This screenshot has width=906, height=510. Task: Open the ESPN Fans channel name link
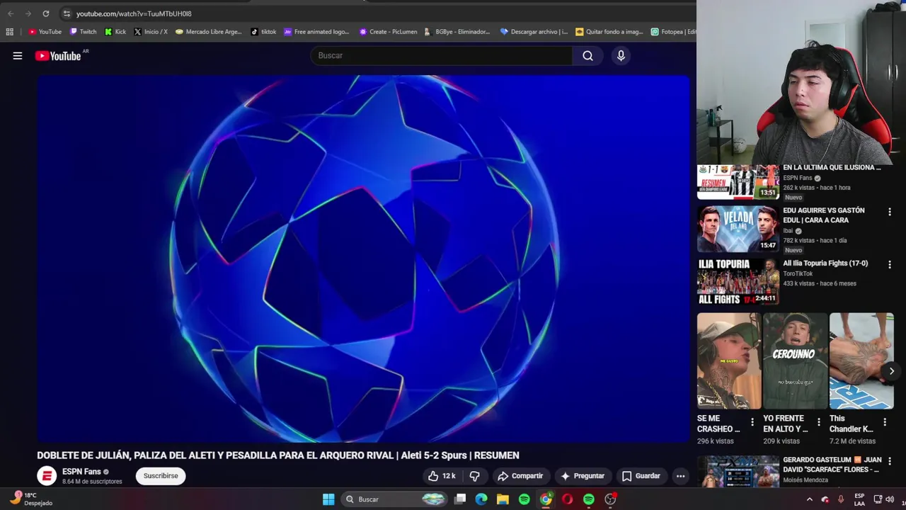tap(81, 472)
